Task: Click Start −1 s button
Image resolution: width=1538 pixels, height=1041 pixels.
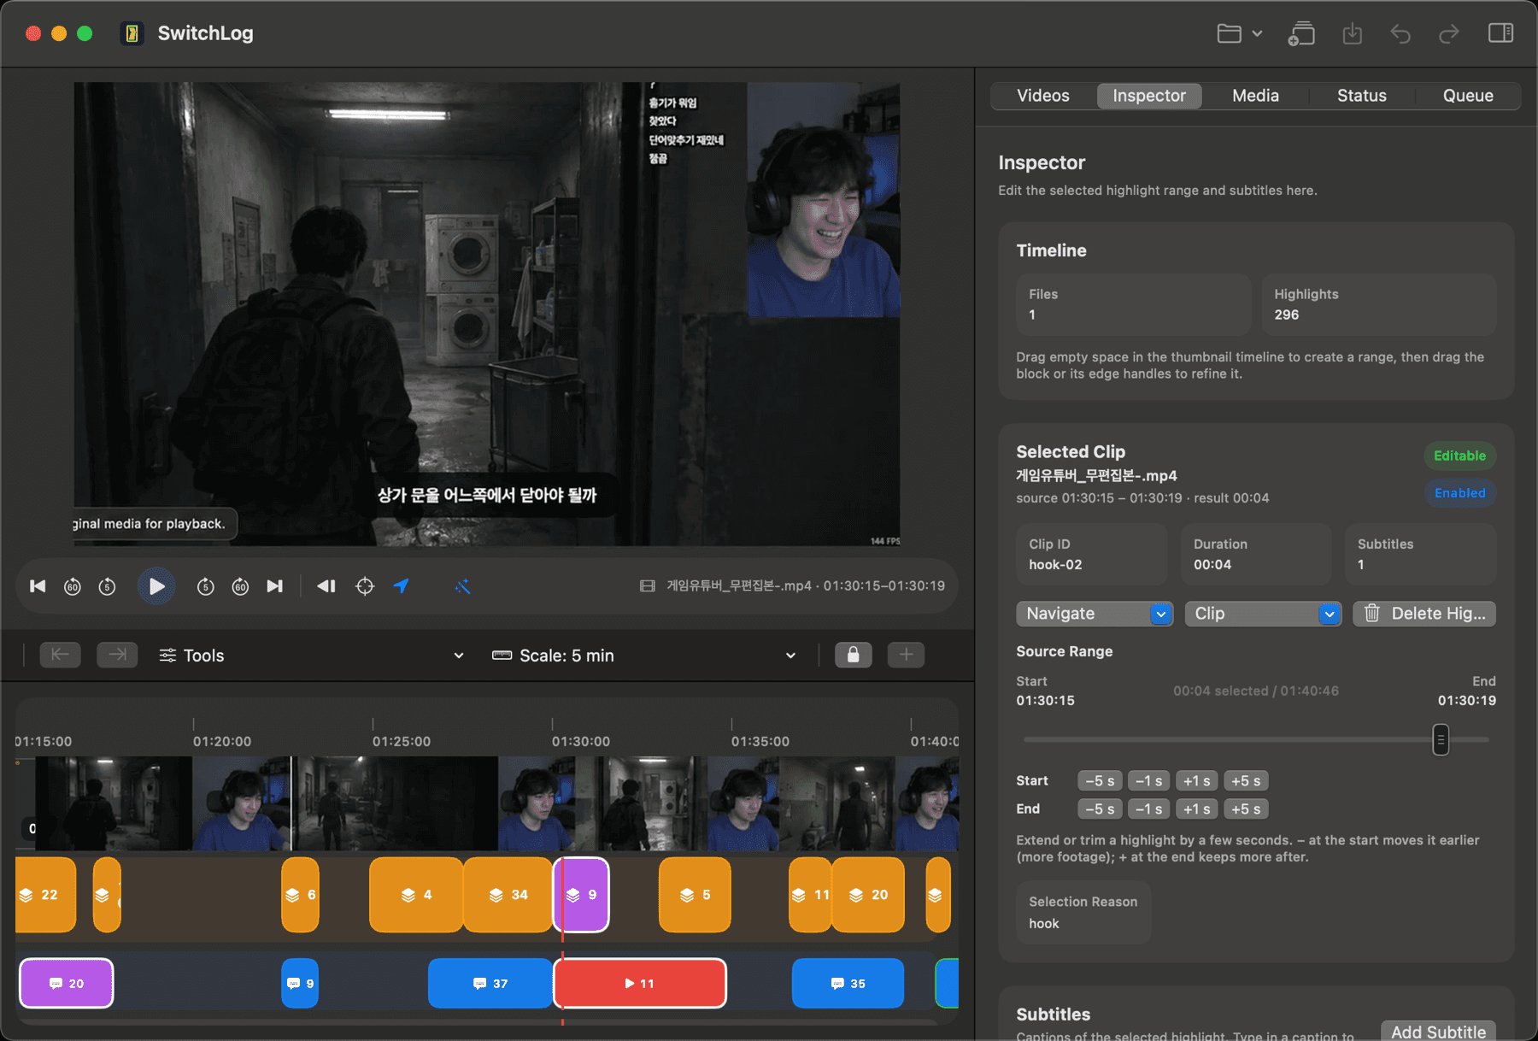Action: click(x=1148, y=781)
